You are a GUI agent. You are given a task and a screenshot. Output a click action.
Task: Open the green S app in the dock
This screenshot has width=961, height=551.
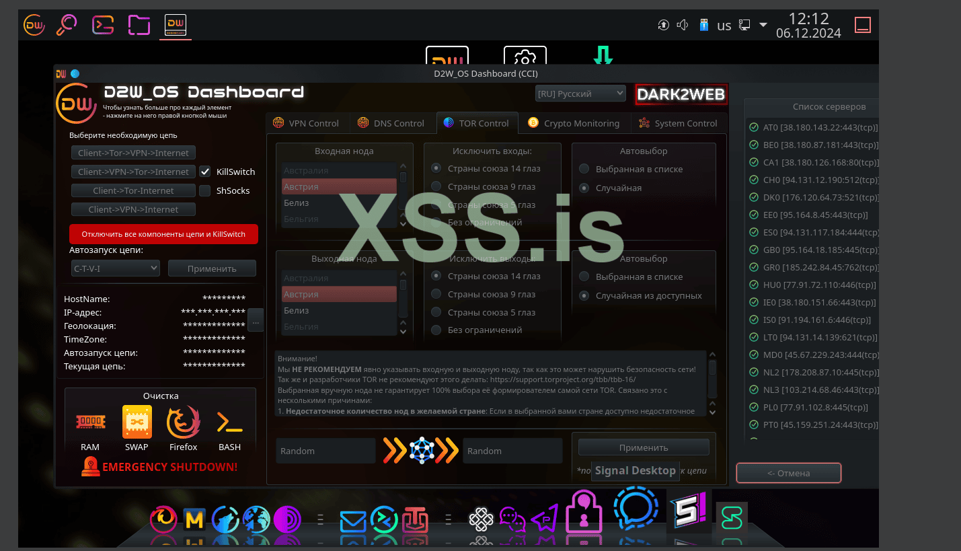tap(731, 518)
